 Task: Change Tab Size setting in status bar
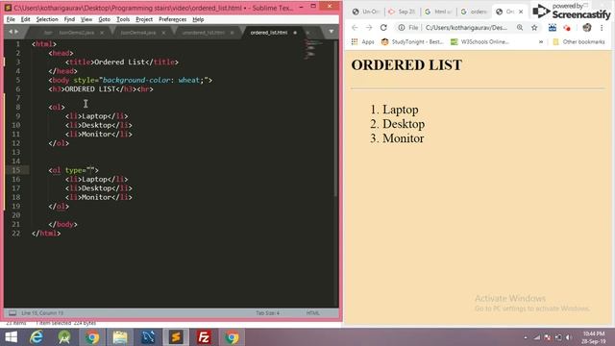point(267,313)
